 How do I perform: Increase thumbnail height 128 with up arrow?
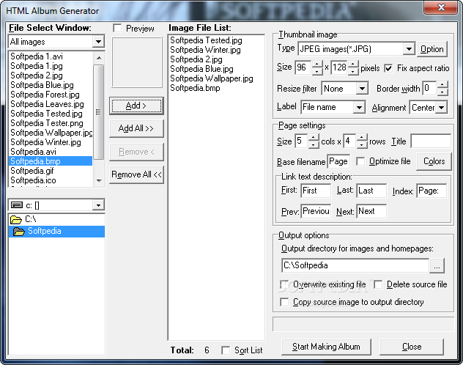(353, 64)
